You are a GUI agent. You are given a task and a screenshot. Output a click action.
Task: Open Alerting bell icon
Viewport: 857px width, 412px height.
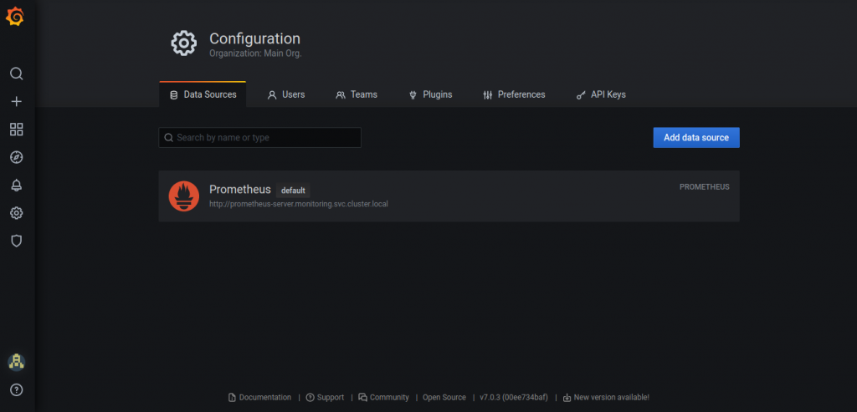[x=16, y=185]
